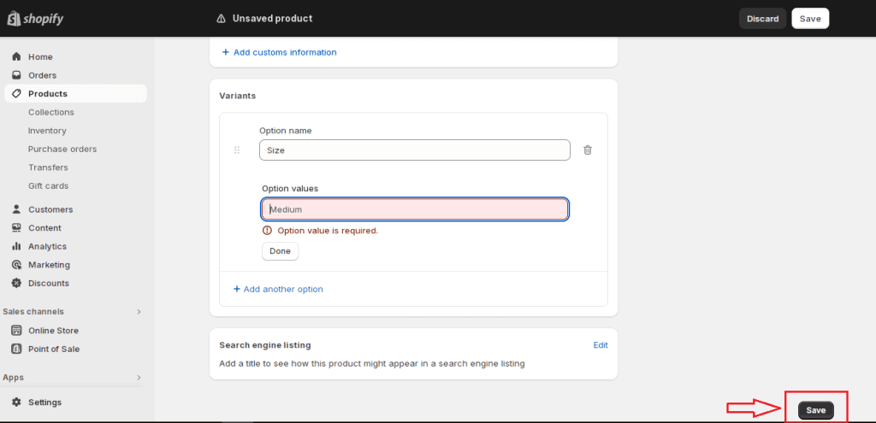Focus the Option values Medium field
The height and width of the screenshot is (423, 876).
pyautogui.click(x=415, y=209)
